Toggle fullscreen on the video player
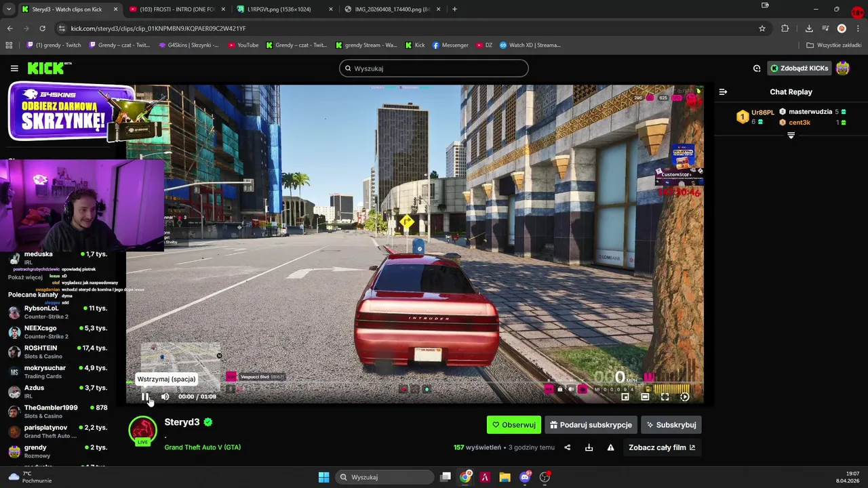868x488 pixels. point(665,396)
